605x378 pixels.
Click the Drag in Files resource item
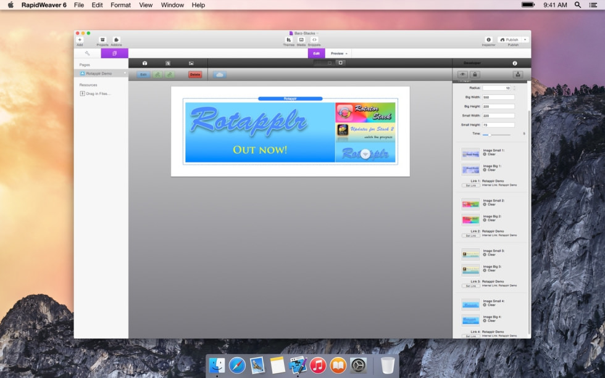pyautogui.click(x=95, y=93)
